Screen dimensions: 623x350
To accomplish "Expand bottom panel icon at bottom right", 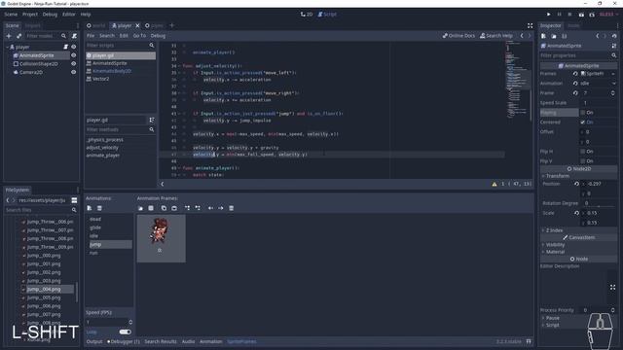I will point(529,341).
